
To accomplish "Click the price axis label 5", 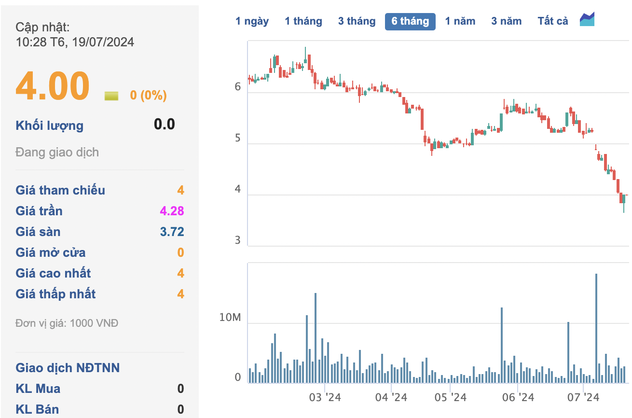I will pos(237,139).
